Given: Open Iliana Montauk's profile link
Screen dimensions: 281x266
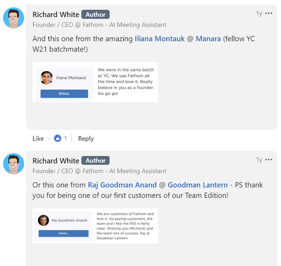Looking at the screenshot, I should 160,39.
